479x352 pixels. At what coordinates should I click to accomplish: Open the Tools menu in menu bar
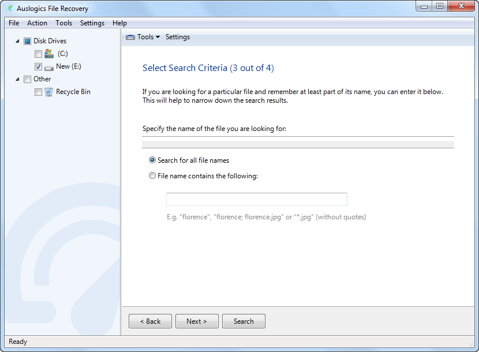click(x=63, y=23)
